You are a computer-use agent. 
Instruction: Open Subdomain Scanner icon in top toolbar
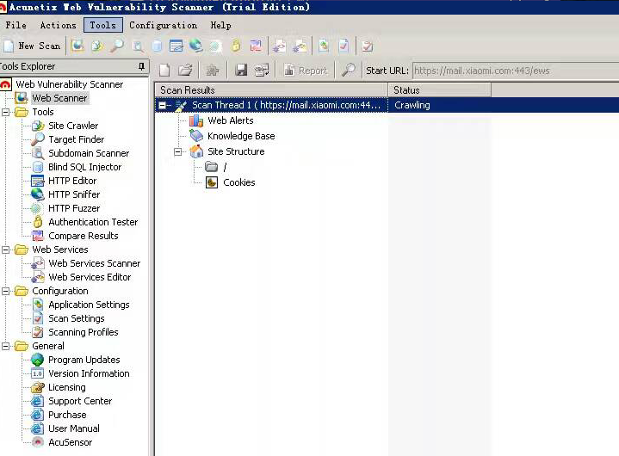pos(138,46)
